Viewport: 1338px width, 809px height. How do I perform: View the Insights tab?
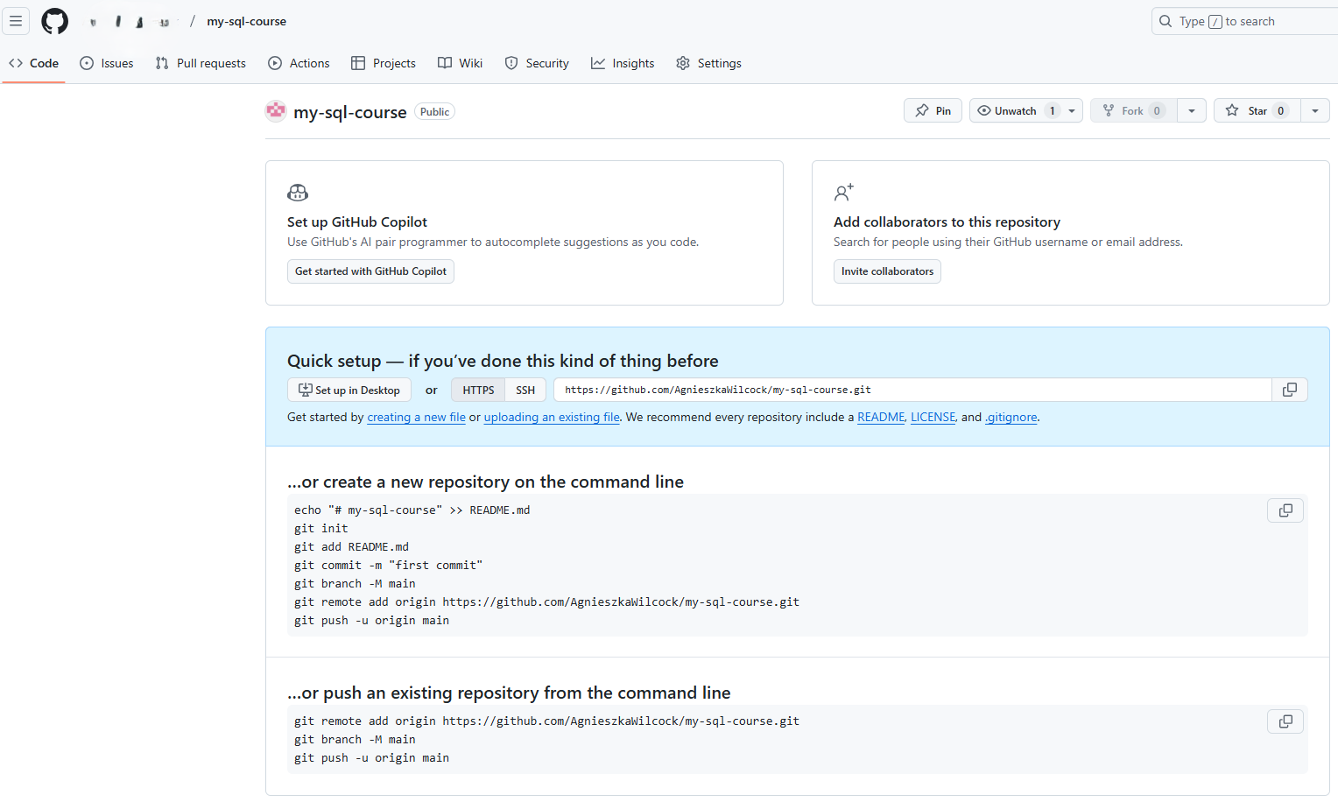tap(623, 63)
